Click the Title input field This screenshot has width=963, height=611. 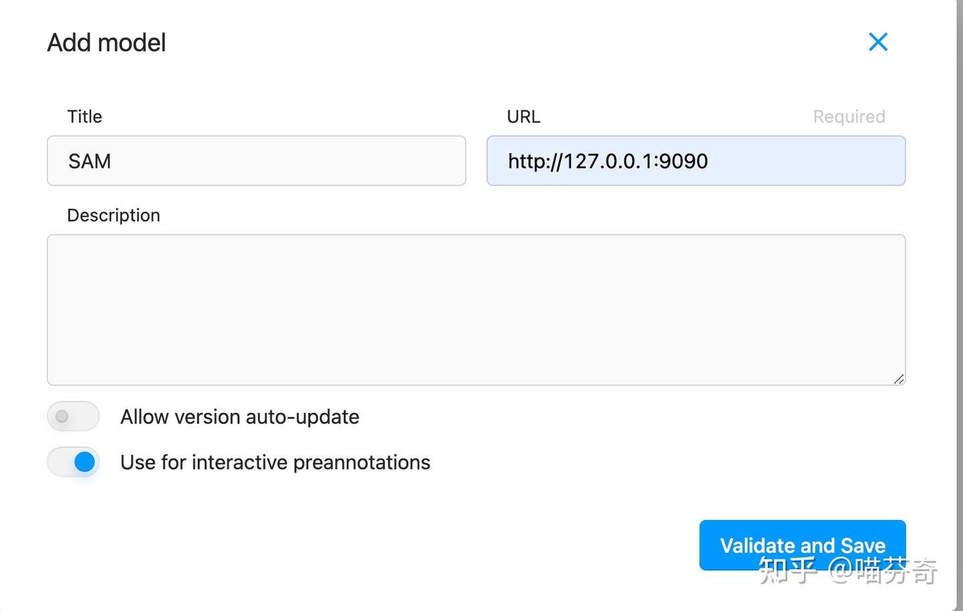256,161
